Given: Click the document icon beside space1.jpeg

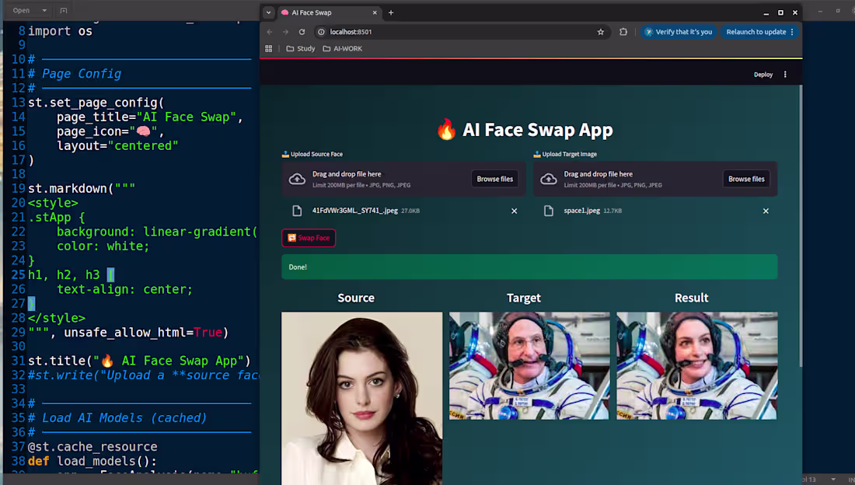Looking at the screenshot, I should click(550, 210).
